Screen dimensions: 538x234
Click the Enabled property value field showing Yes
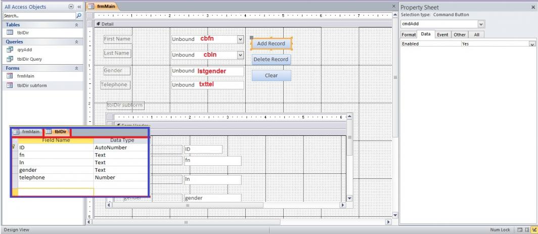495,44
